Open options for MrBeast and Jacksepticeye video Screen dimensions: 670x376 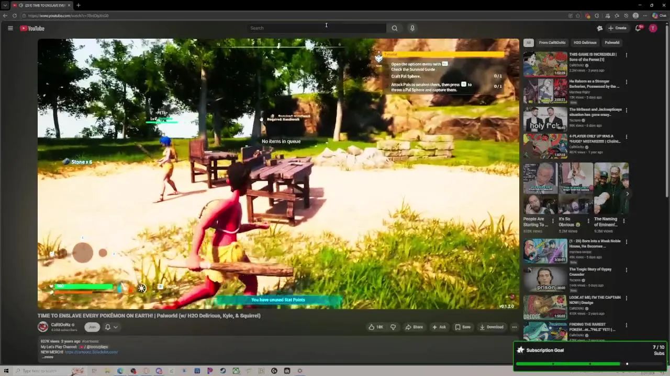[x=626, y=110]
